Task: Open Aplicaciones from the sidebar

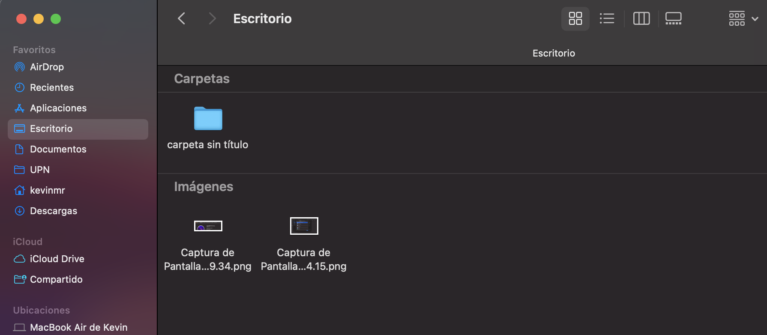Action: [x=58, y=108]
